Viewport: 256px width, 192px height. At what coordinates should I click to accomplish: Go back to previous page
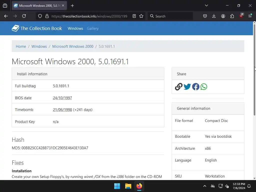[x=6, y=16]
